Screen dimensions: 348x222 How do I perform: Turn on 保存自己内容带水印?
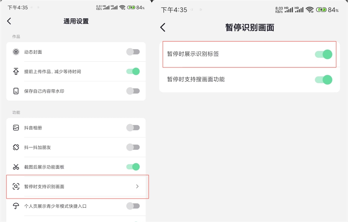[133, 91]
